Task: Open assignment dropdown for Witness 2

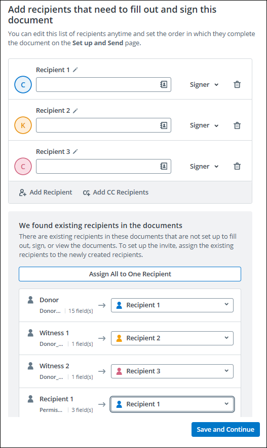Action: tap(172, 371)
